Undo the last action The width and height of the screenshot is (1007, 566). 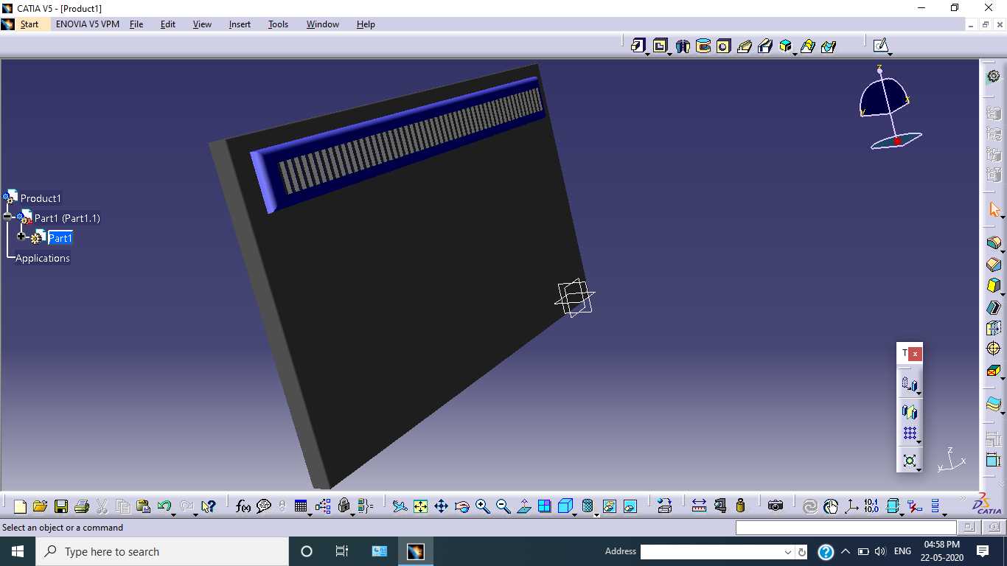click(x=164, y=506)
